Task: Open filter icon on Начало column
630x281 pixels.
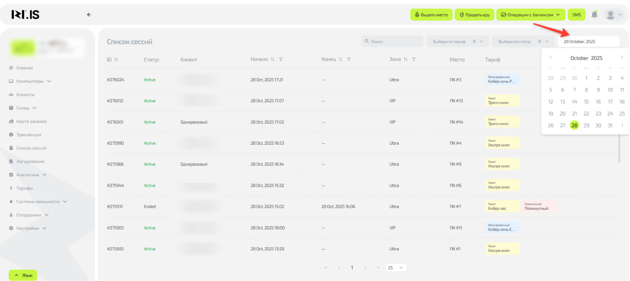Action: [x=281, y=59]
